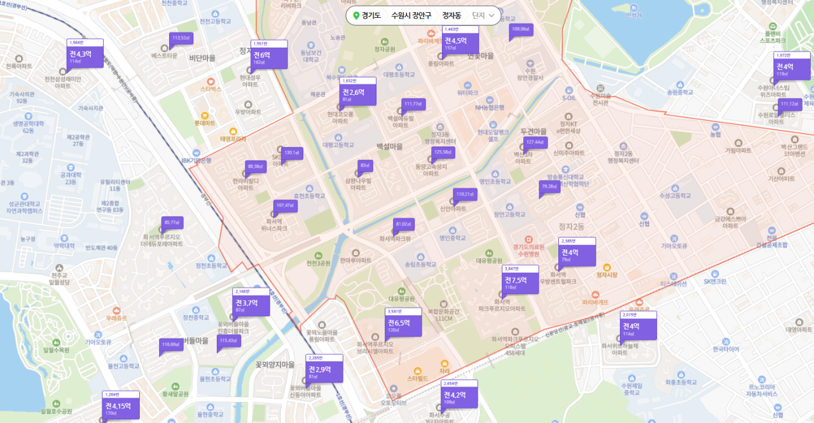
Task: Click the green location pin beside 경기도
Action: tap(356, 15)
